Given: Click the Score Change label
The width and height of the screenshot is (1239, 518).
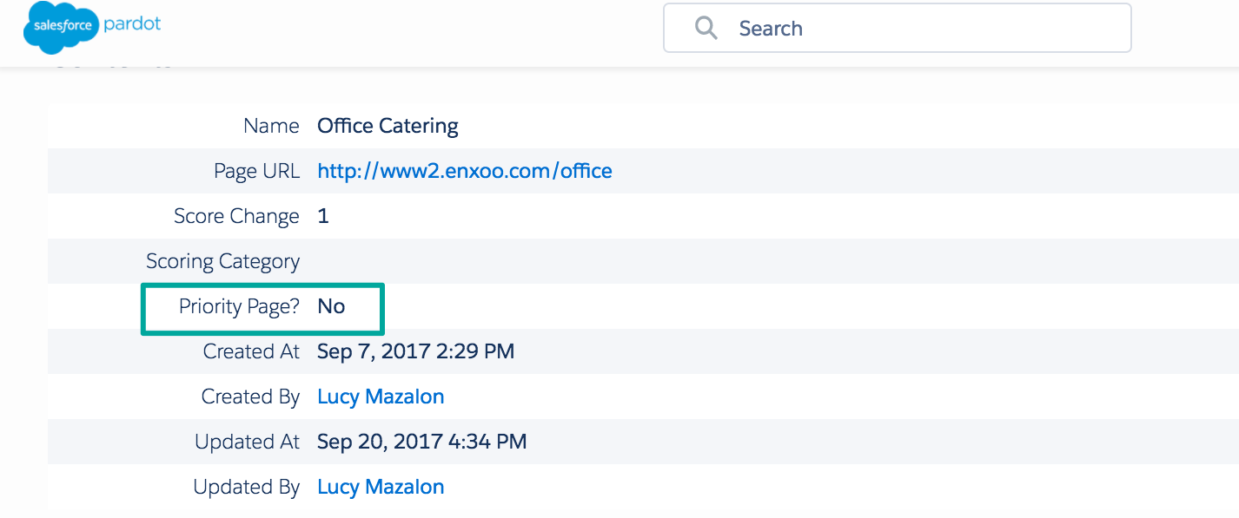Looking at the screenshot, I should (236, 216).
